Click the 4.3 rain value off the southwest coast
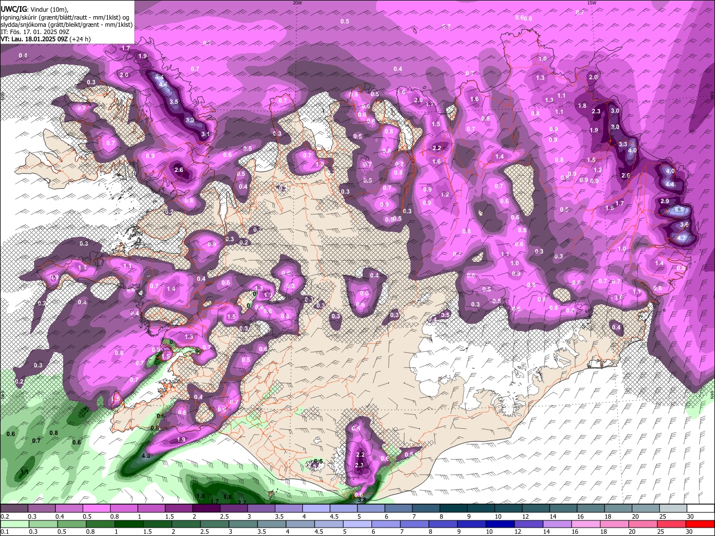This screenshot has height=536, width=715. pyautogui.click(x=146, y=456)
